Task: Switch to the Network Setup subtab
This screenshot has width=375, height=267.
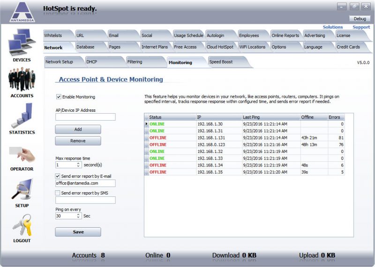Action: (x=63, y=62)
